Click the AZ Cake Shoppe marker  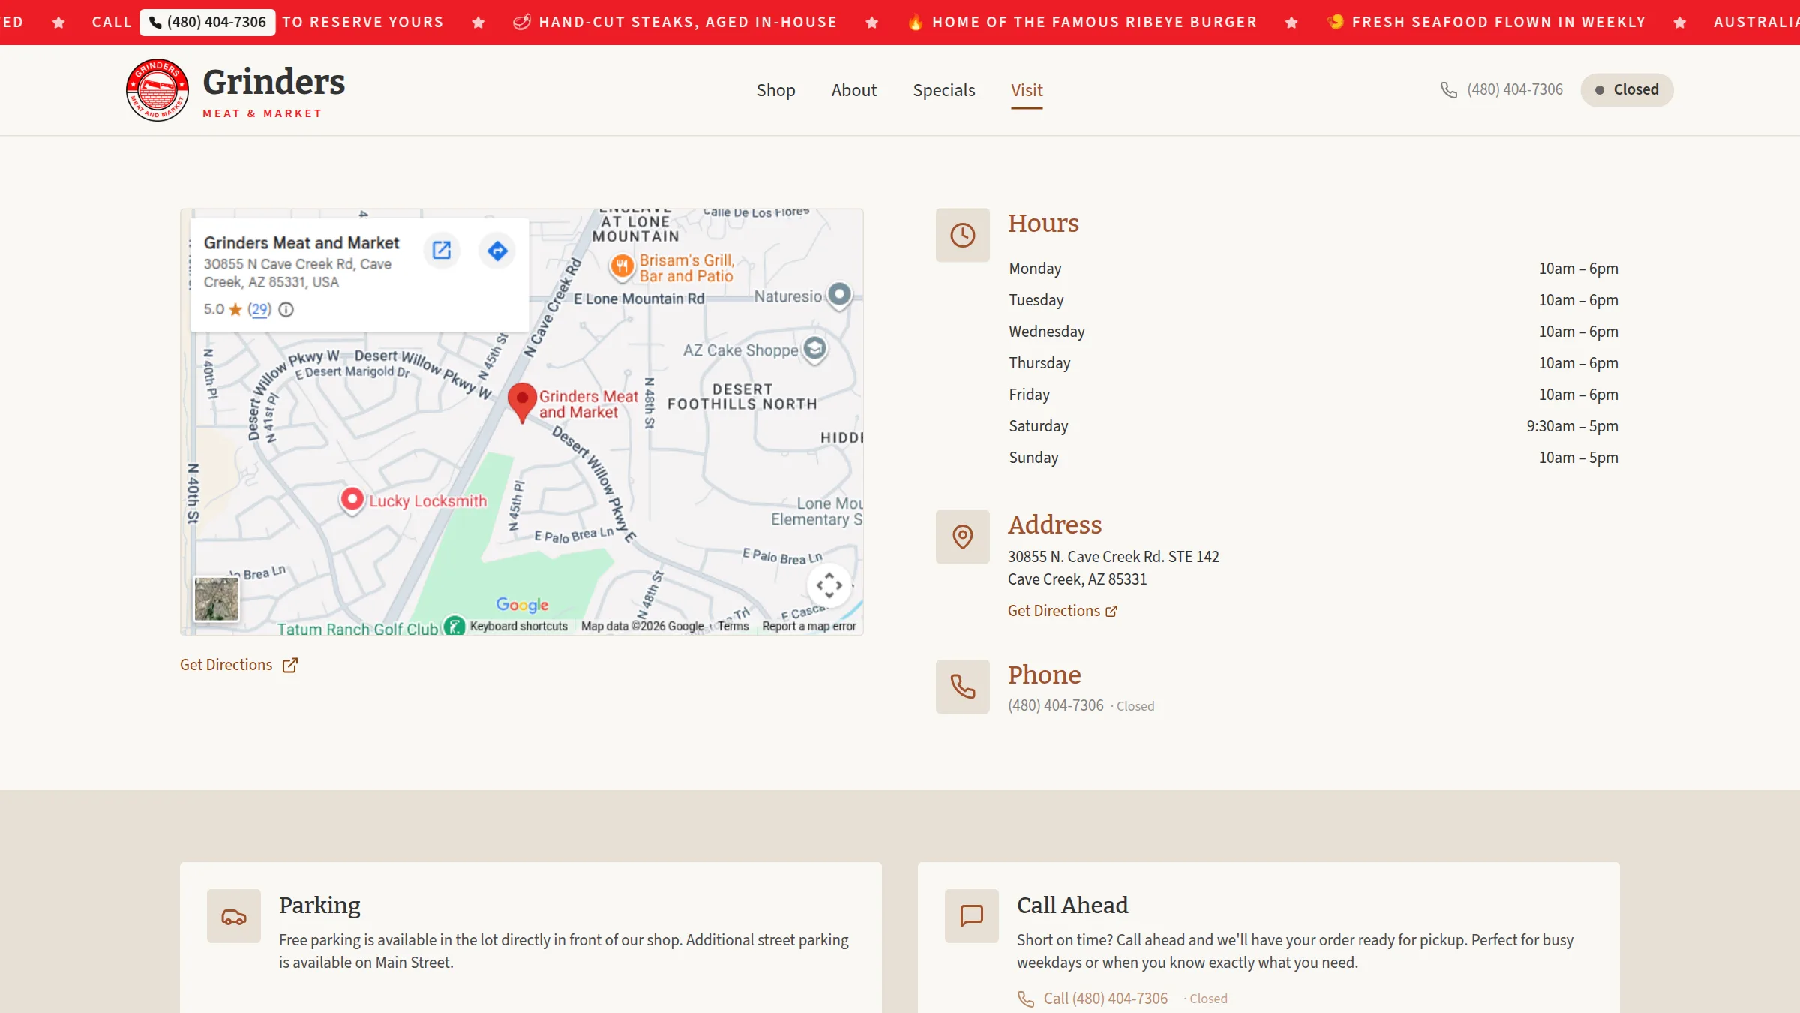pos(814,349)
